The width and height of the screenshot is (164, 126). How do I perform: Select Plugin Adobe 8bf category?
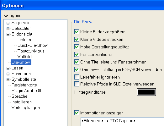click(x=28, y=91)
